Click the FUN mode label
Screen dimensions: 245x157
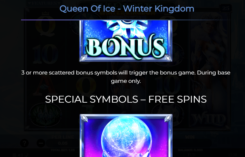point(191,155)
